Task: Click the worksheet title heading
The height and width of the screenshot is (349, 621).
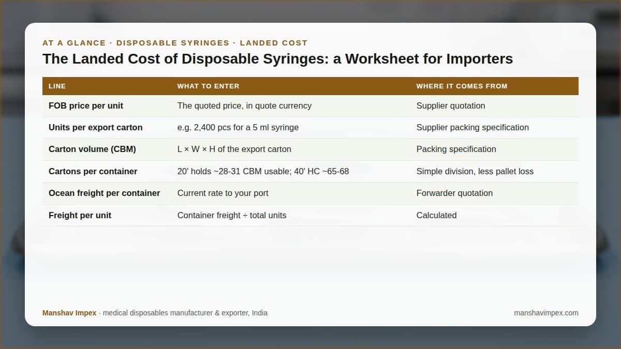Action: click(277, 59)
